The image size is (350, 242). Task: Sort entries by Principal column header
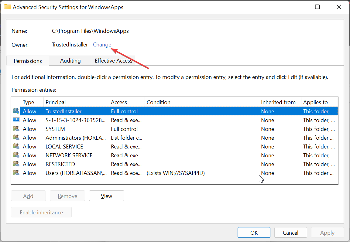76,102
